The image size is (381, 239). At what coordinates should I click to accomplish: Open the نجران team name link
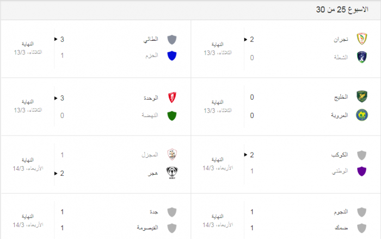(x=340, y=40)
